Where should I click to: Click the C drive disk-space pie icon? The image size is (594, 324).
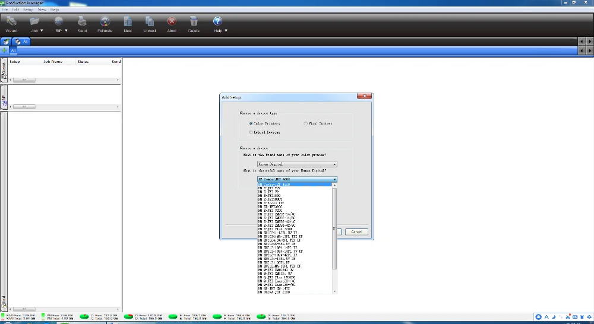(84, 316)
